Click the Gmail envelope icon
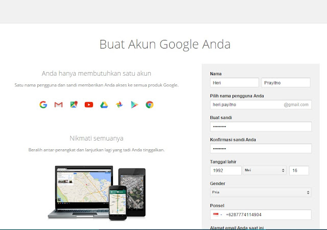This screenshot has height=230, width=327. tap(58, 105)
